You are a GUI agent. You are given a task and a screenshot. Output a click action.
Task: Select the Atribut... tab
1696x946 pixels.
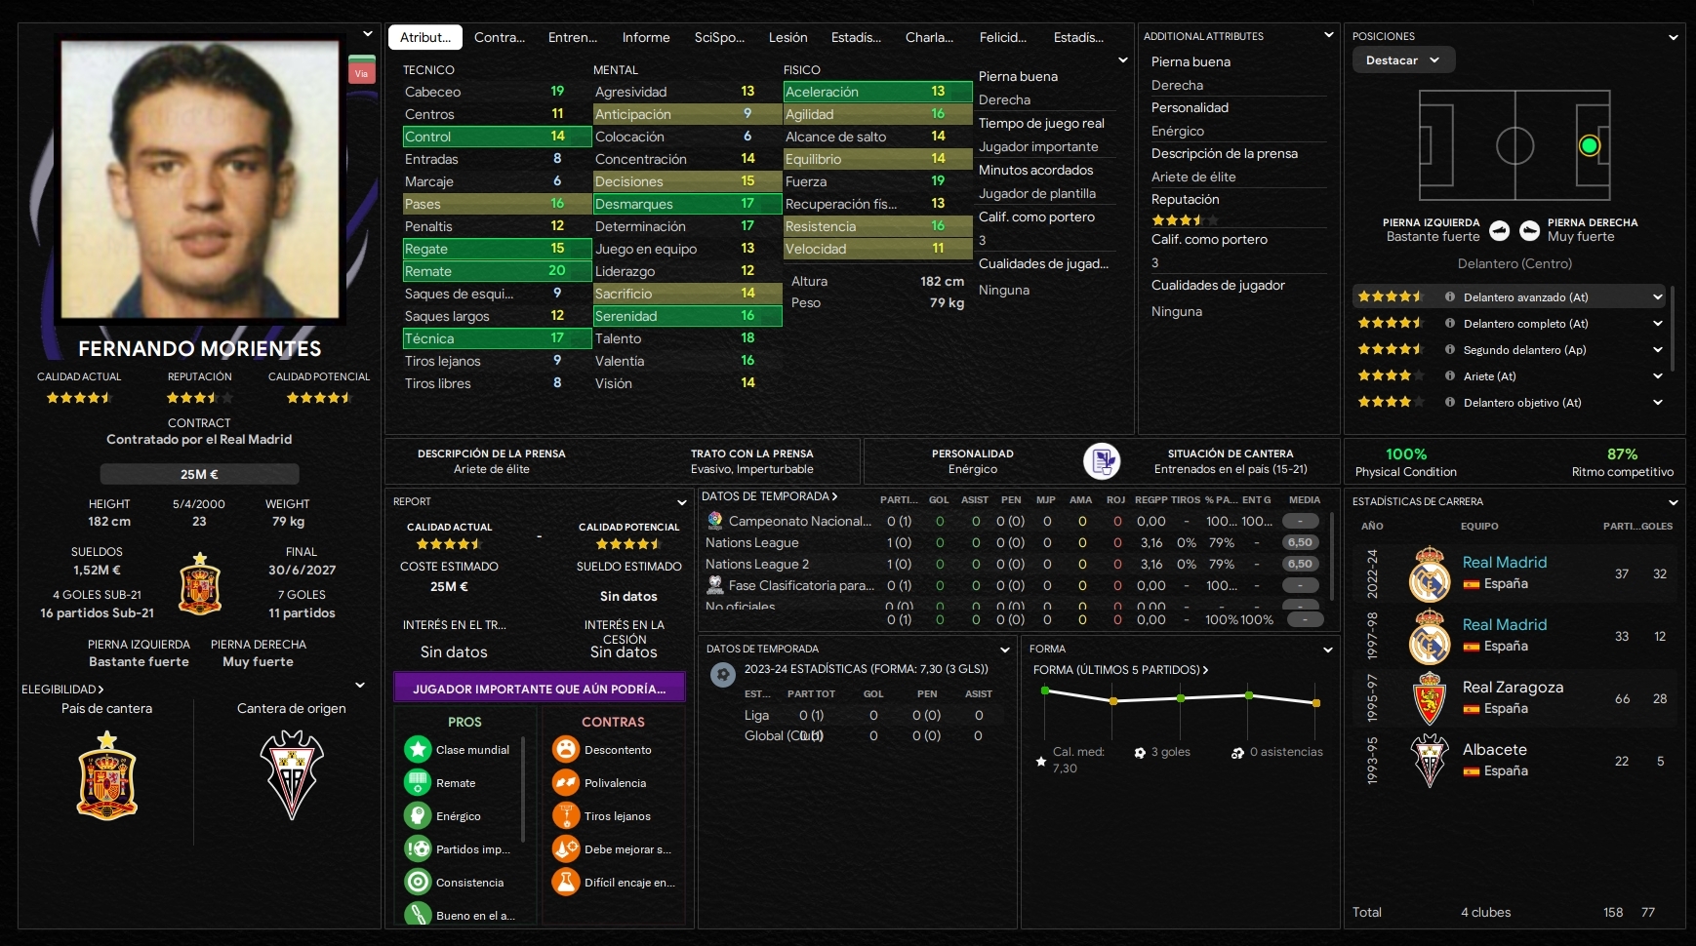point(425,37)
